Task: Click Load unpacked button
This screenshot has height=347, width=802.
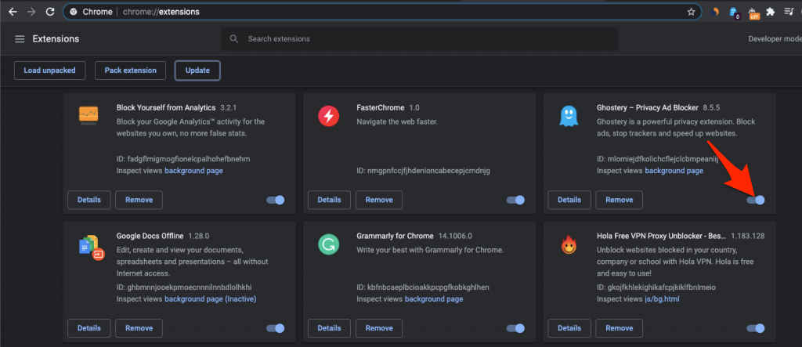Action: 49,70
